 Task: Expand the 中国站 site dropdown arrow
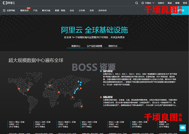click(153, 3)
